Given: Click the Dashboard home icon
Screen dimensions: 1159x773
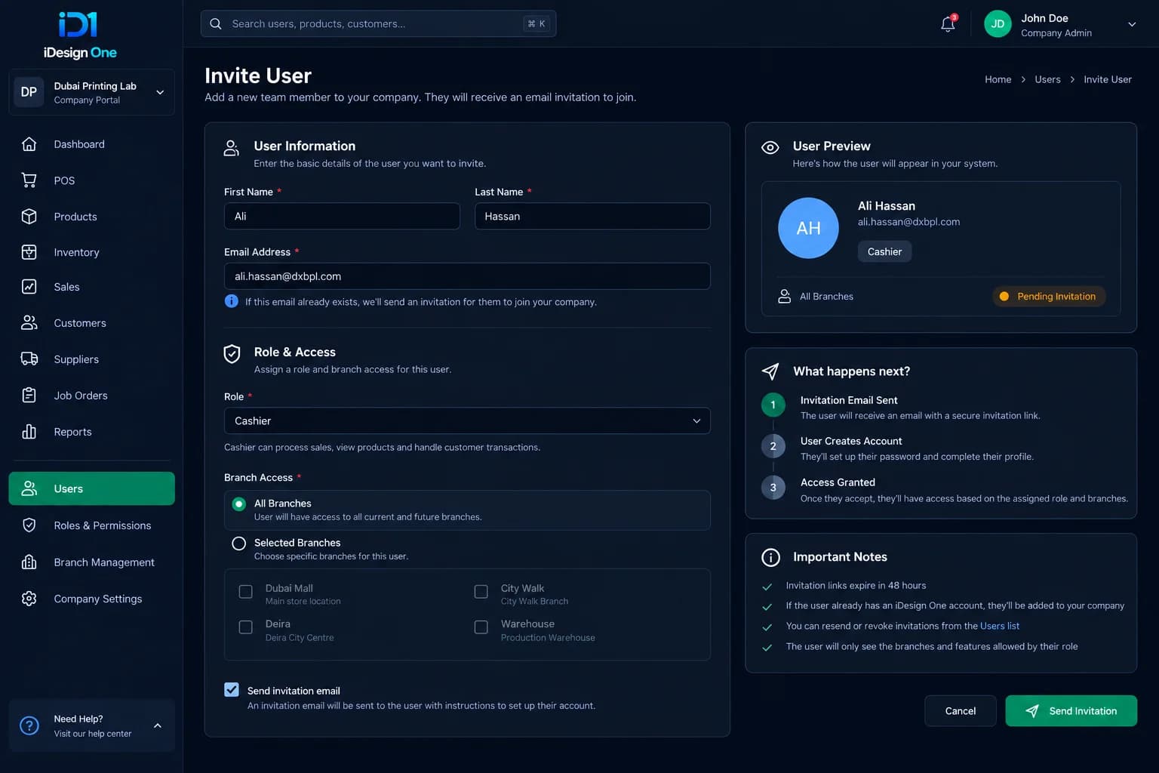Looking at the screenshot, I should click(29, 144).
